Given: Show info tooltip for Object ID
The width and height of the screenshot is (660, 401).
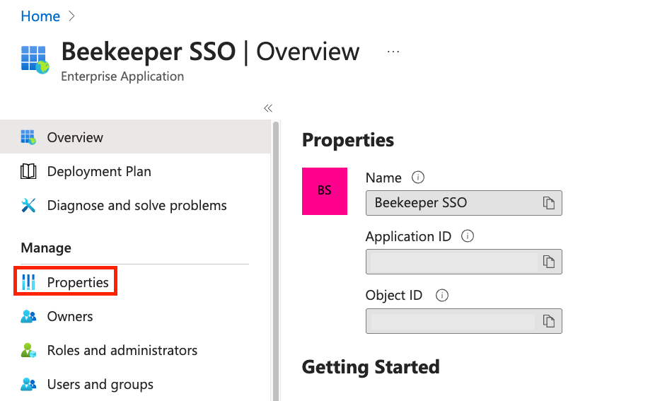Looking at the screenshot, I should click(441, 295).
